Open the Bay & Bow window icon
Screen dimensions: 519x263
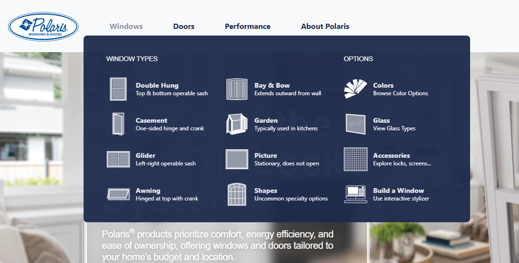pos(237,89)
